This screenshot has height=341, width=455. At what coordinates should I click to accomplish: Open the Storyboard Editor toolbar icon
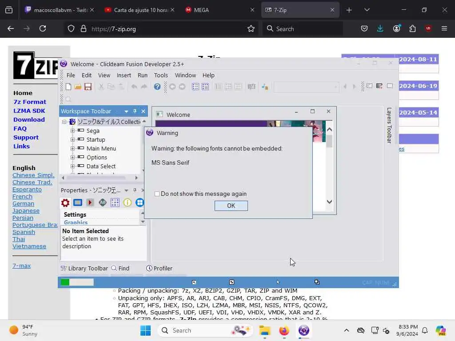click(x=196, y=87)
